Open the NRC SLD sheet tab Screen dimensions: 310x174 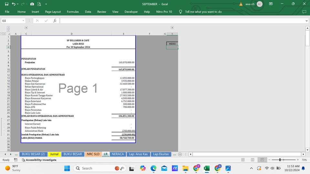[x=93, y=154]
